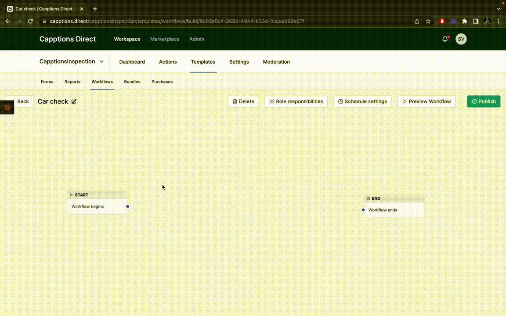Click the browser forward arrow
Screen dimensions: 506x316
[x=19, y=21]
